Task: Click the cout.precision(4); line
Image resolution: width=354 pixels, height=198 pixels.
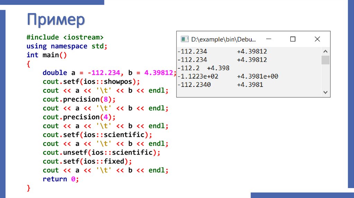Action: 79,117
